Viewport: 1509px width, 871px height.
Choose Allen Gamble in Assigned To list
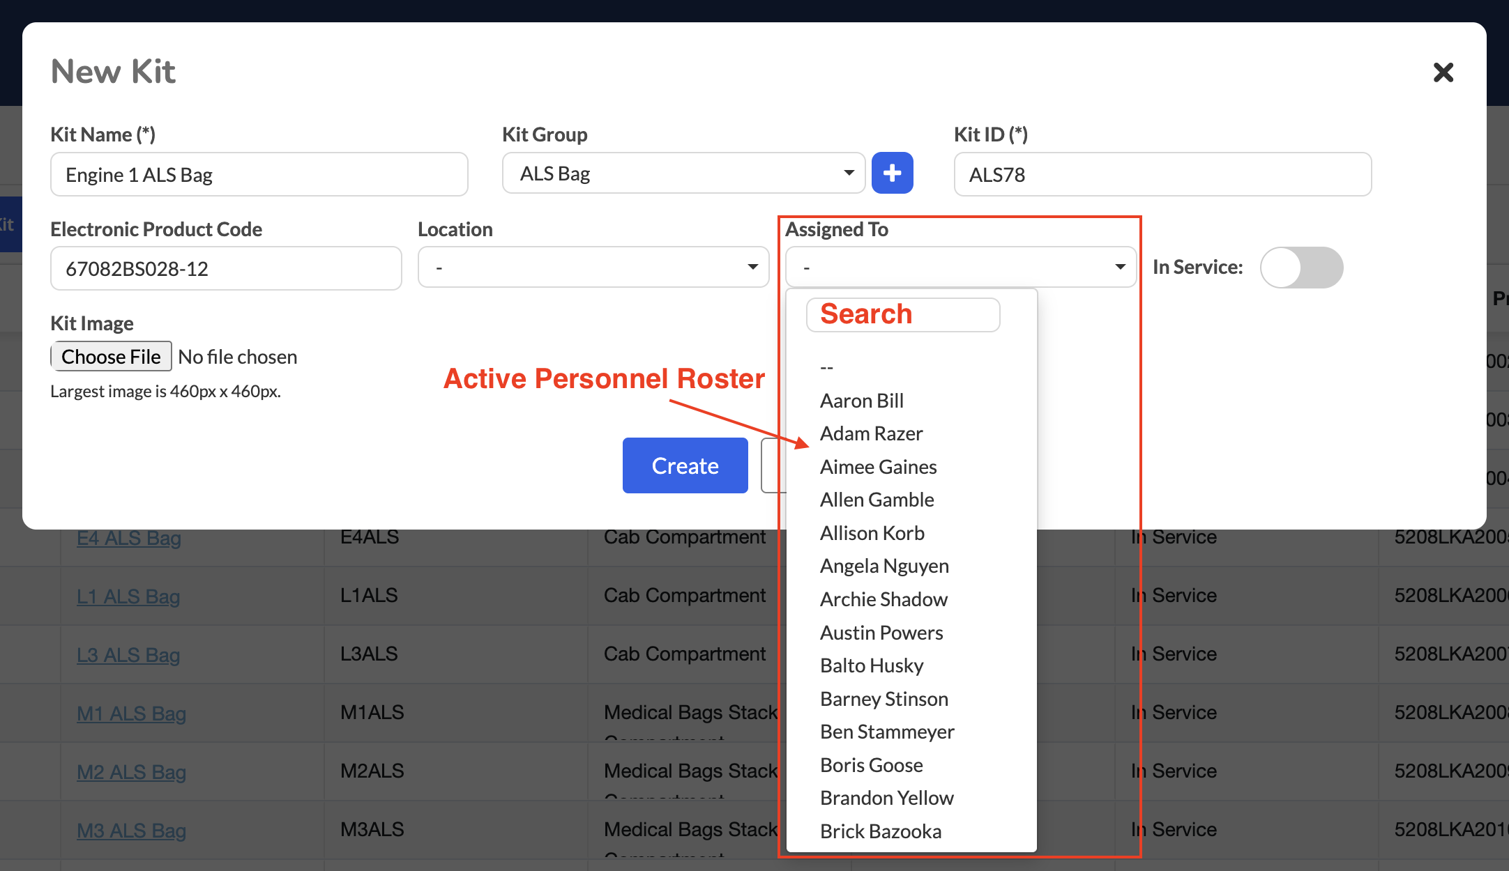click(x=911, y=500)
